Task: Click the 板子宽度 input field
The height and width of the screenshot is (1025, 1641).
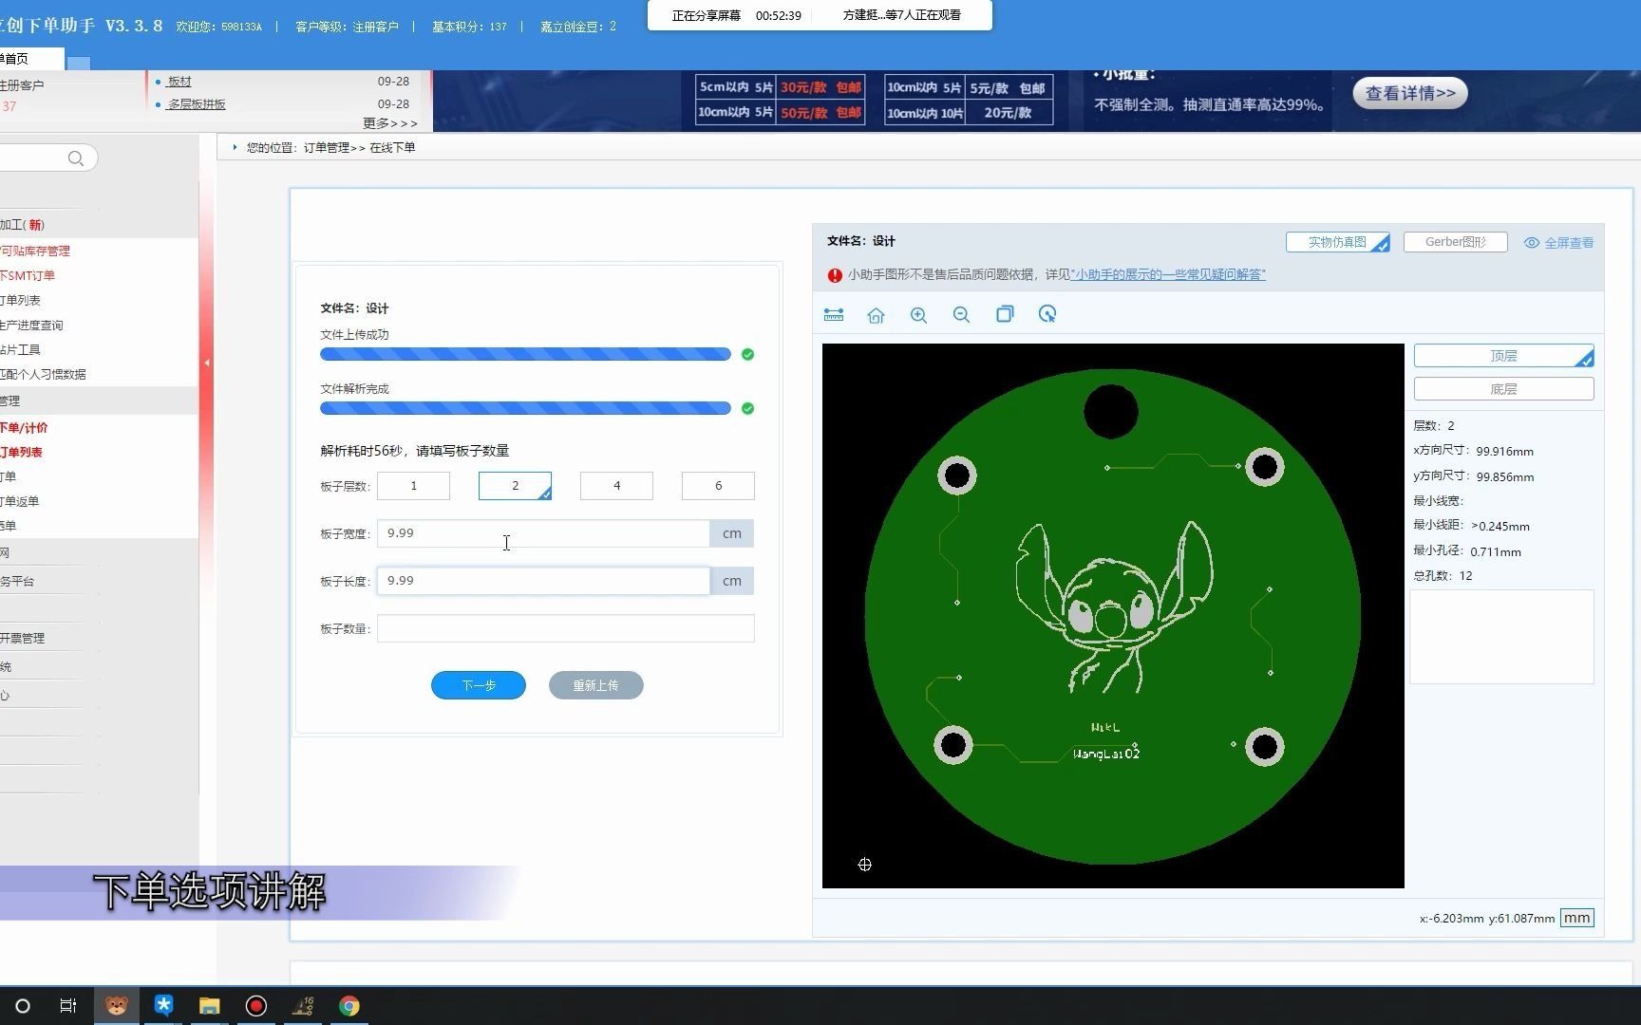Action: click(543, 533)
